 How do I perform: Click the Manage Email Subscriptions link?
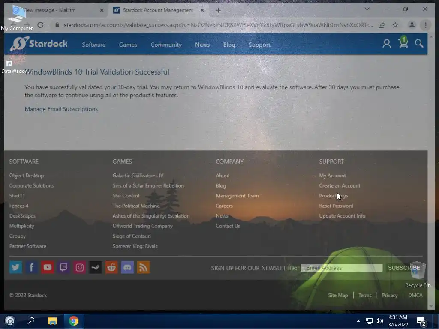click(x=61, y=109)
